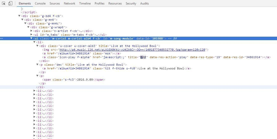Screen dimensions: 277x139
Task: Select the Resources tab
Action: click(115, 3)
